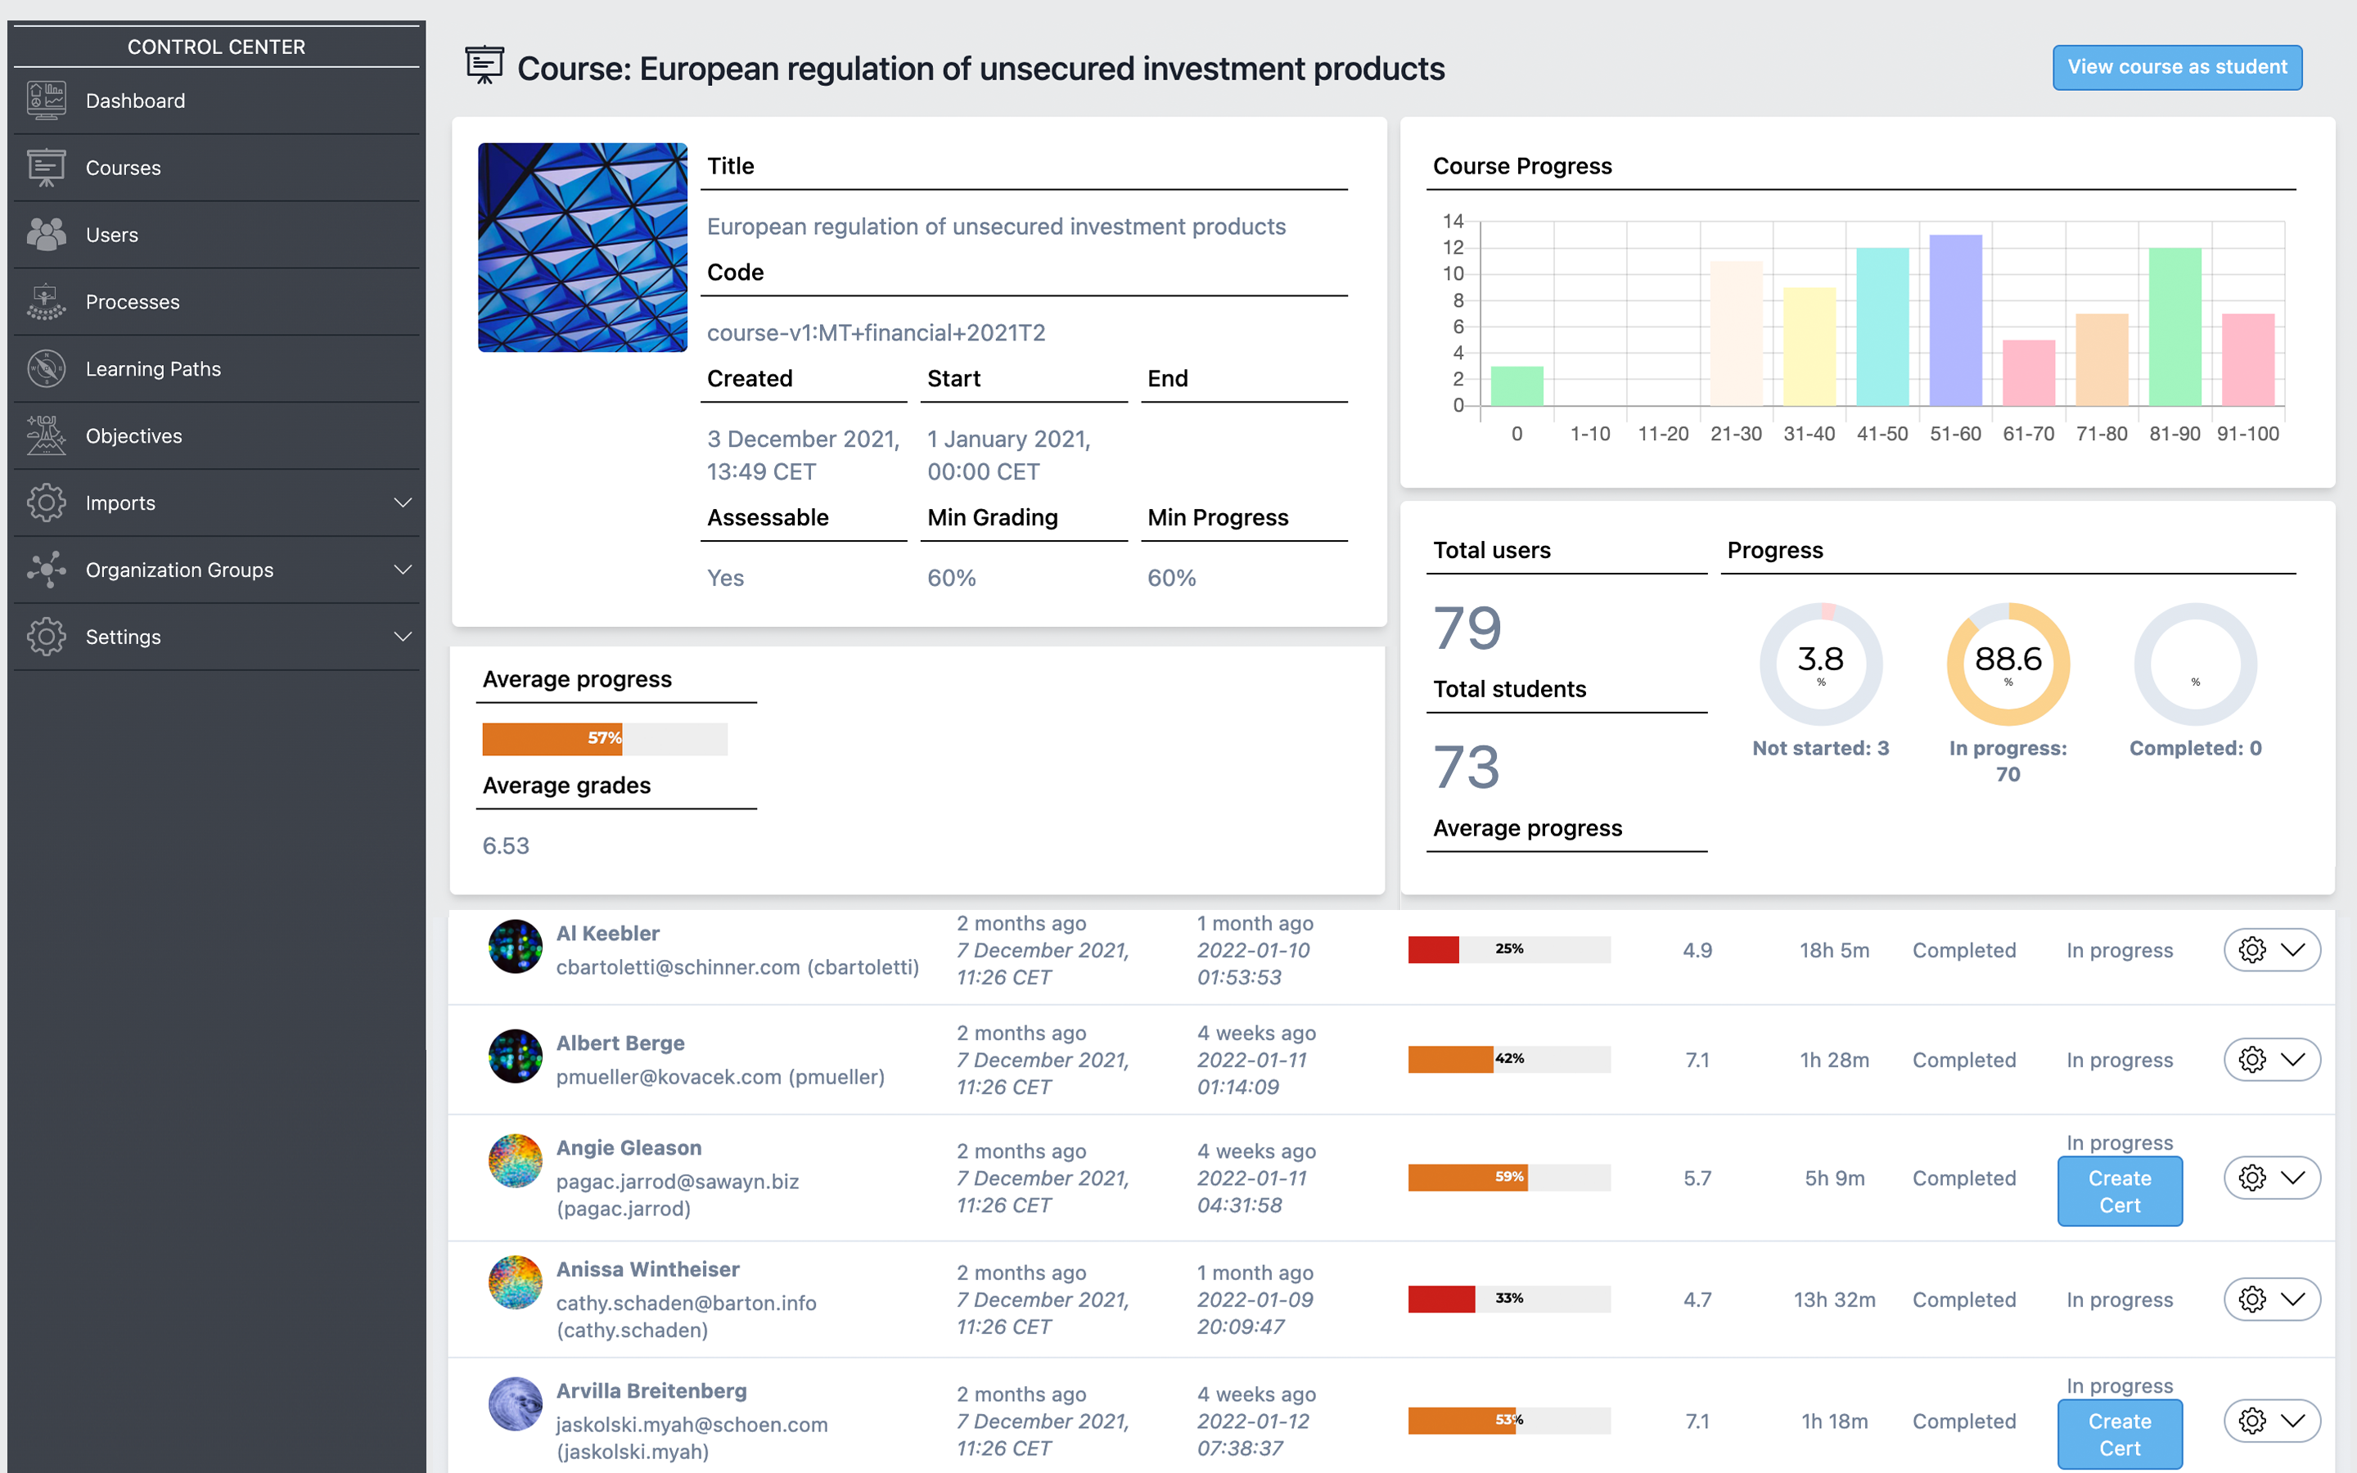Select the Control Center menu header
The height and width of the screenshot is (1473, 2357).
tap(215, 46)
